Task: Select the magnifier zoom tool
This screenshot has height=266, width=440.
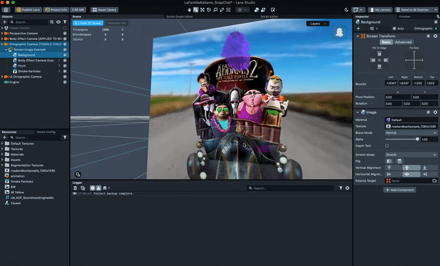Action: coord(195,10)
